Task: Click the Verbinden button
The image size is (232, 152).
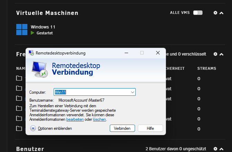Action: click(122, 128)
